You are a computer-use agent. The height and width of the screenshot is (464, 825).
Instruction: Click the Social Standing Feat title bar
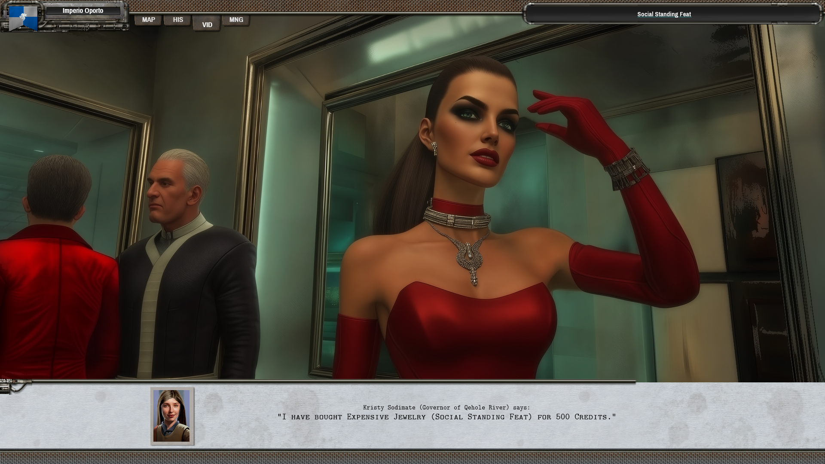tap(664, 14)
